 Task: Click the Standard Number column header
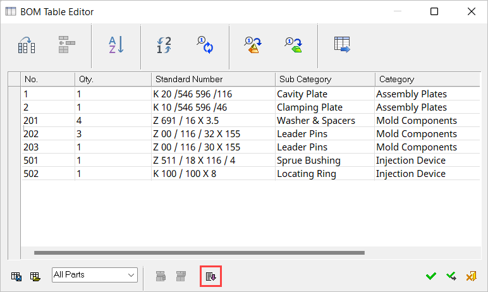tap(213, 80)
